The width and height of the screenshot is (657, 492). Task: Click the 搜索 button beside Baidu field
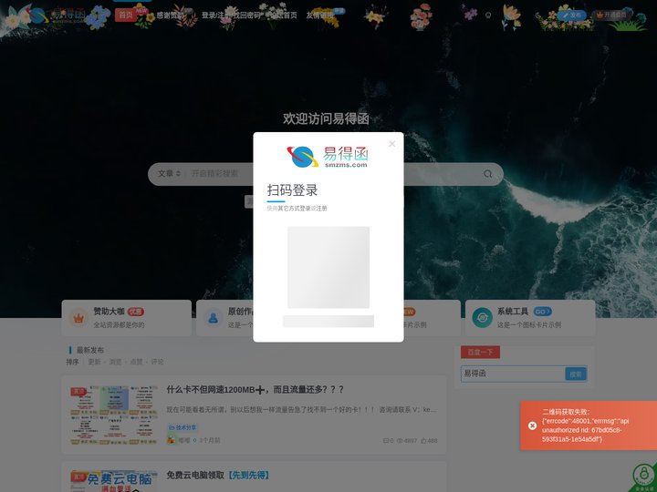point(576,374)
